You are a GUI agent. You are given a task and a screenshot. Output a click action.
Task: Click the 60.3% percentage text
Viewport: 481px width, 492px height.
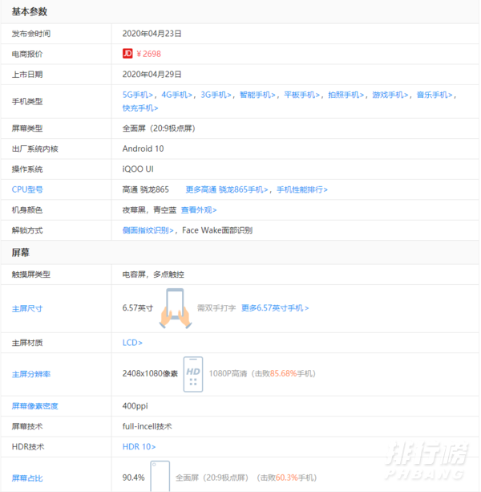pos(287,478)
